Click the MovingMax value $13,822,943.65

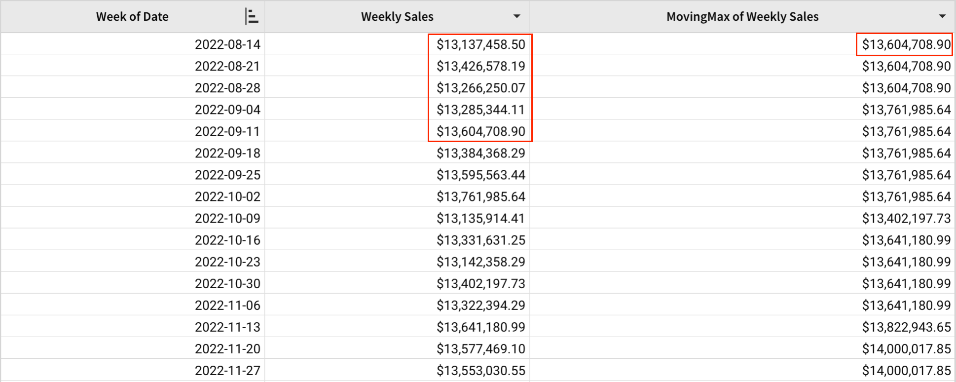pyautogui.click(x=906, y=327)
